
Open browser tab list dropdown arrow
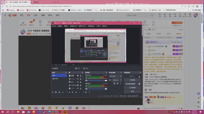pyautogui.click(x=3, y=2)
